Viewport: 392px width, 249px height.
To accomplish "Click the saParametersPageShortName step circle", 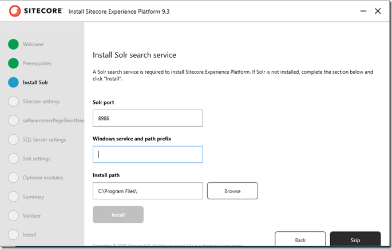I will click(x=13, y=121).
